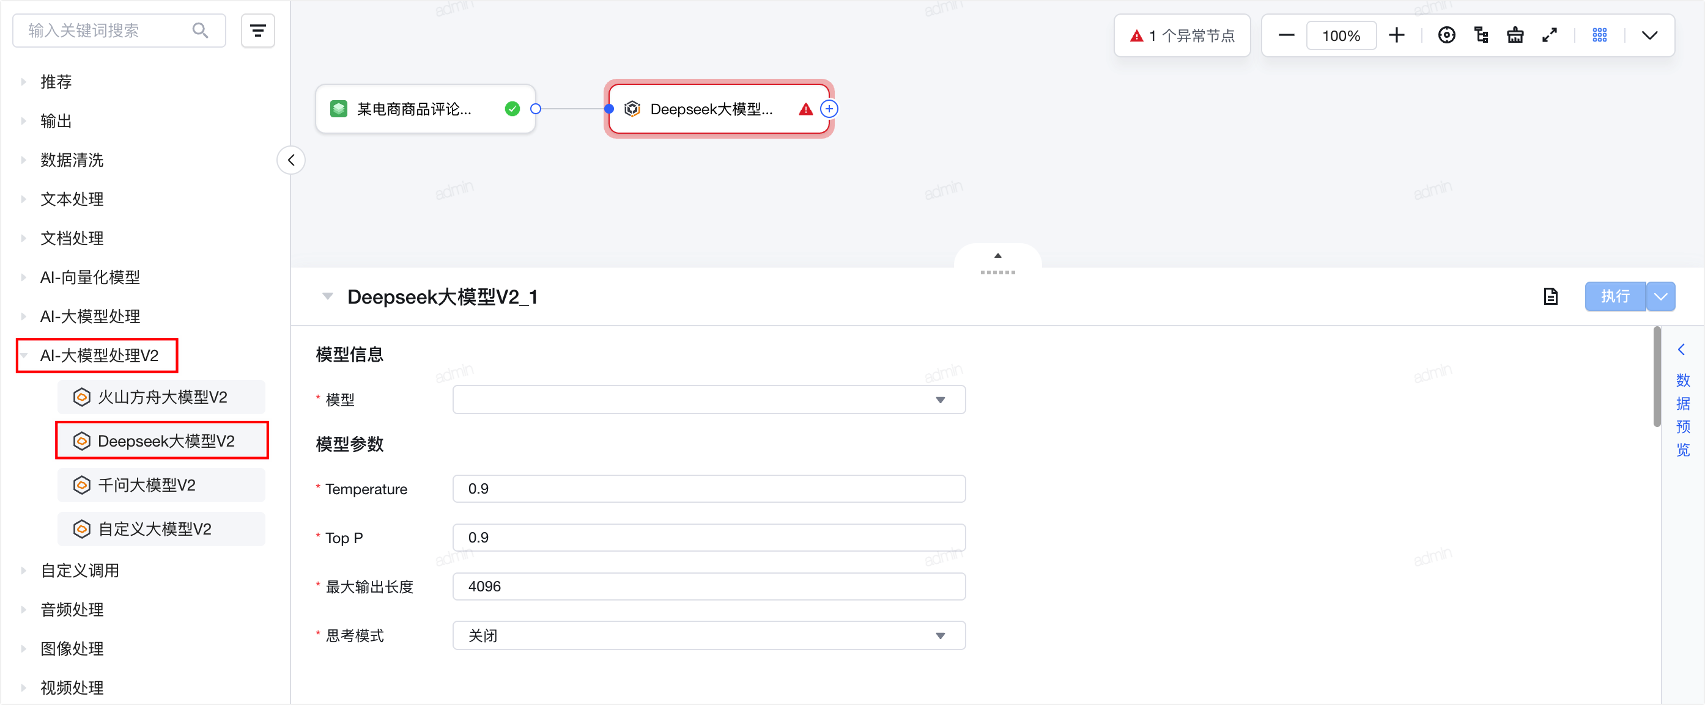Image resolution: width=1705 pixels, height=705 pixels.
Task: Select the Deepseek大模型 canvas node
Action: (719, 109)
